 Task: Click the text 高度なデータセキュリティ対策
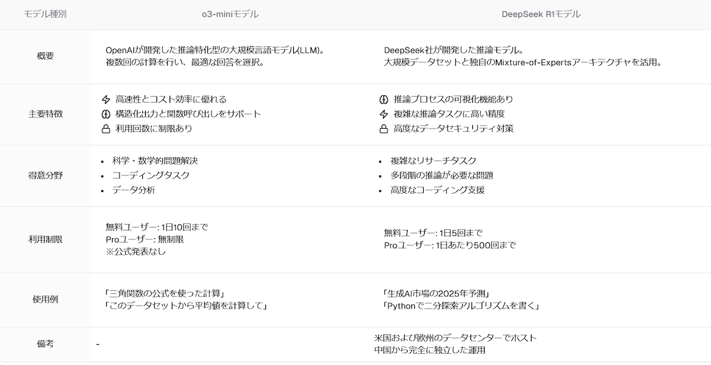tap(453, 129)
